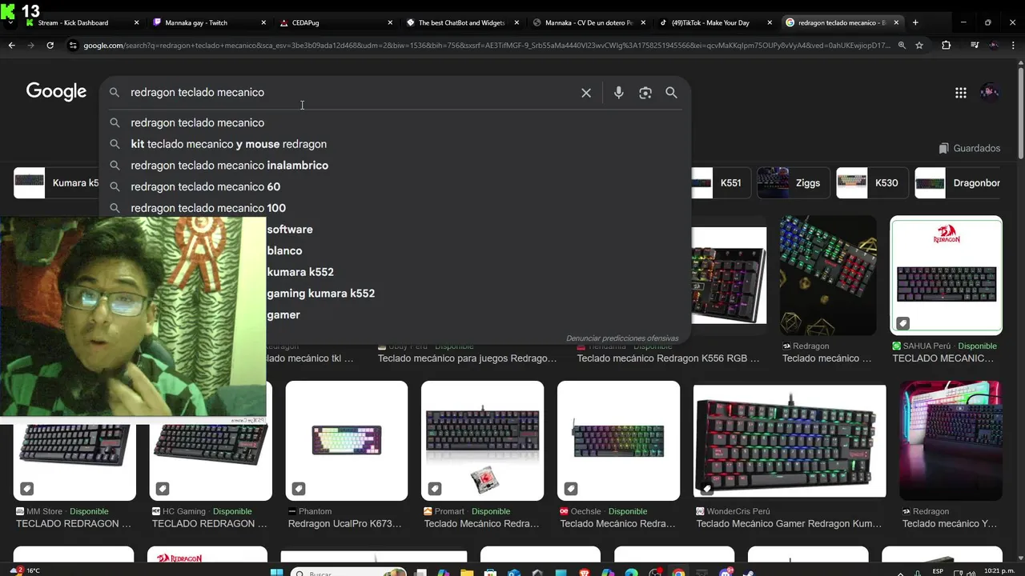Open Microsoft Edge from the taskbar
This screenshot has height=576, width=1025.
point(631,573)
